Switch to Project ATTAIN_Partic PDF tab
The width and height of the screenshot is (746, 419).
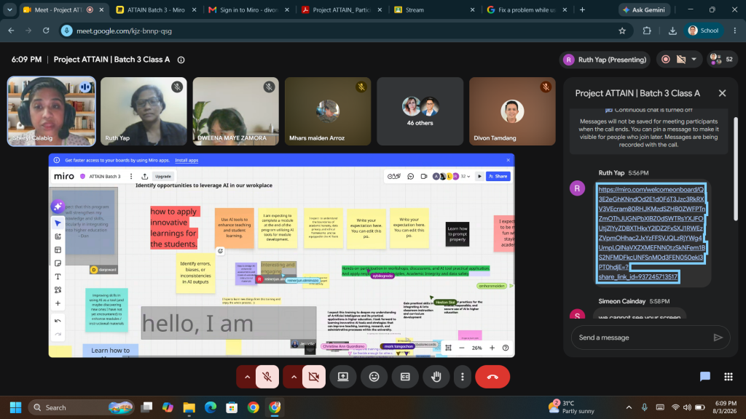pyautogui.click(x=341, y=9)
